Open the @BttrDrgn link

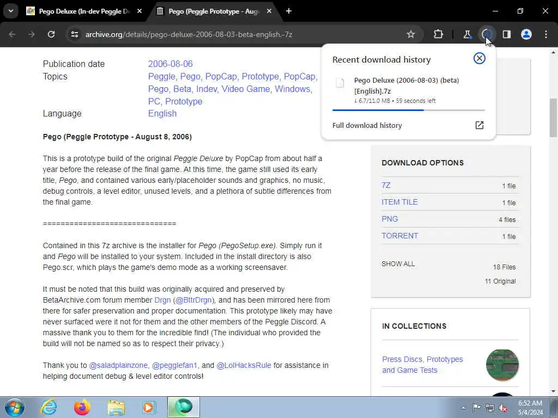click(x=193, y=300)
